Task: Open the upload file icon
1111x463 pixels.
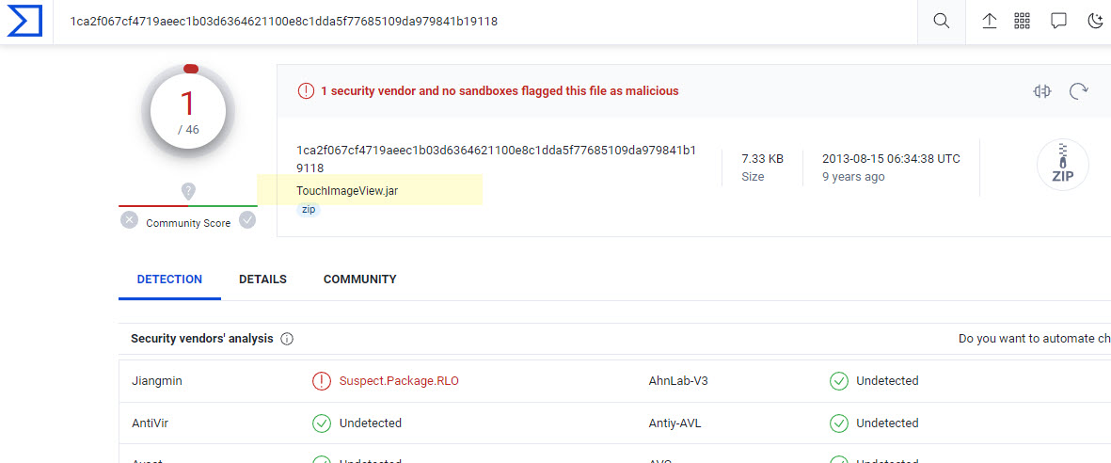Action: [x=990, y=21]
